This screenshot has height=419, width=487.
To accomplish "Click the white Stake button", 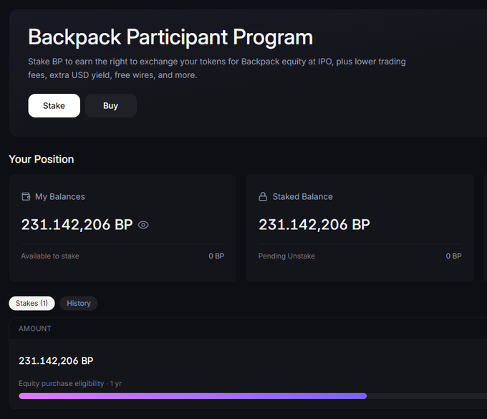I will click(x=54, y=105).
